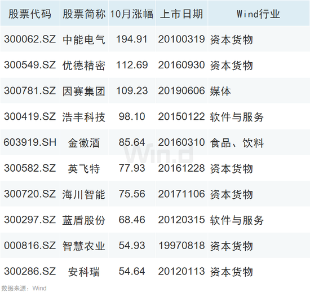Select stock name 安科瑞
Screen dimensions: 310x292
[x=84, y=272]
